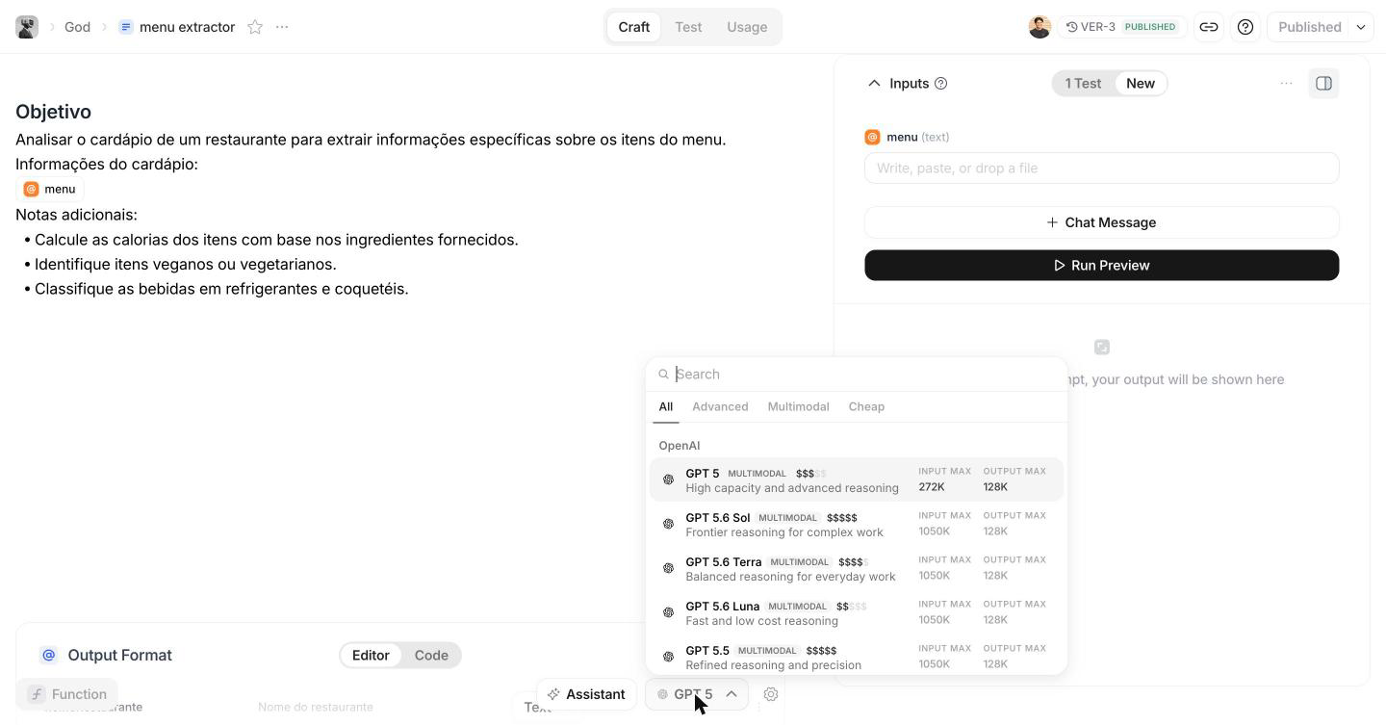Click the menu text input field
1386x725 pixels.
tap(1102, 168)
